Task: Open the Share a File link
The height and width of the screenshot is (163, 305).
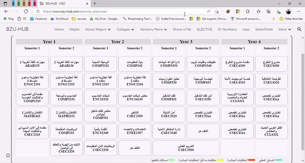Action: click(x=183, y=29)
